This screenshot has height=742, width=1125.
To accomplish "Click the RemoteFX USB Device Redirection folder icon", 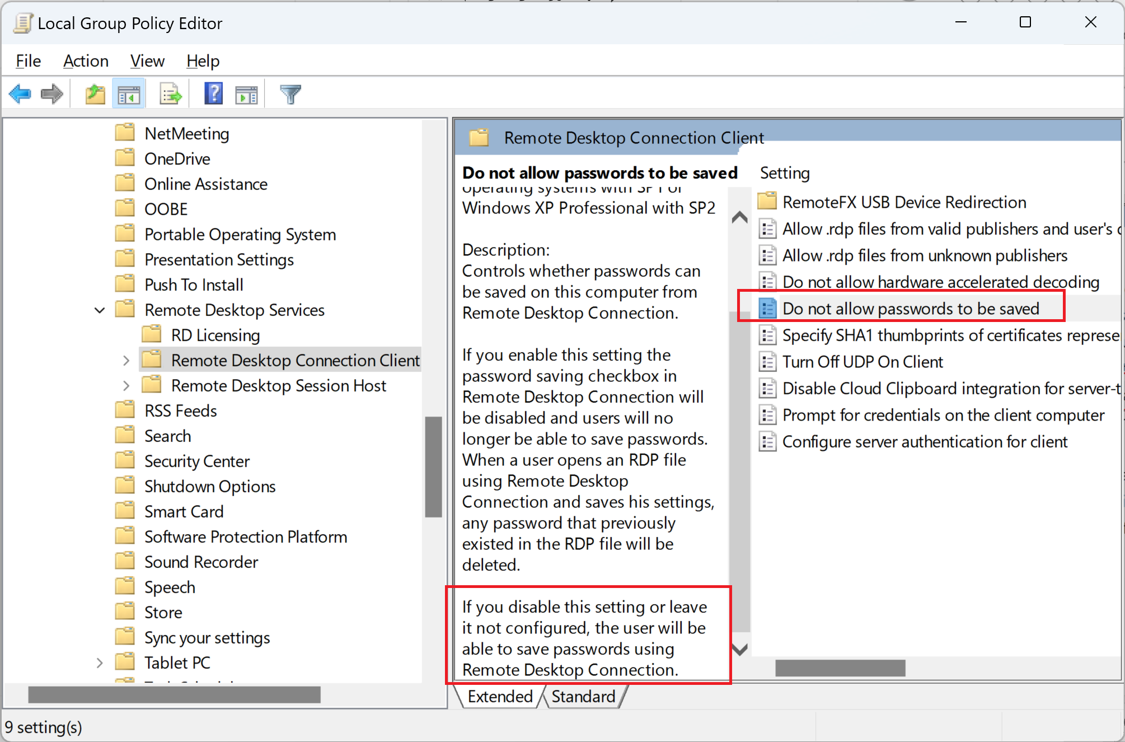I will pyautogui.click(x=767, y=201).
